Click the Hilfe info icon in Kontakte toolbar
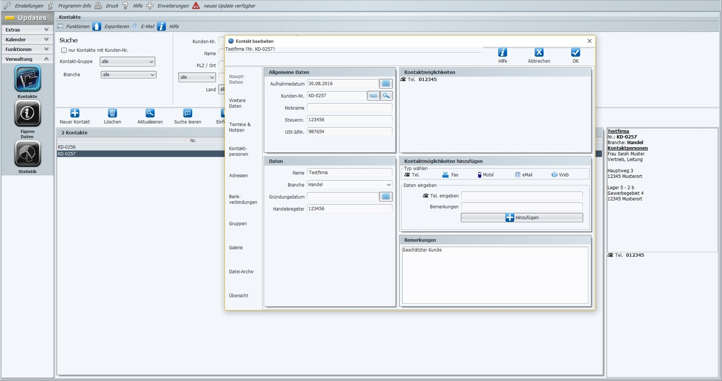722x381 pixels. point(162,26)
